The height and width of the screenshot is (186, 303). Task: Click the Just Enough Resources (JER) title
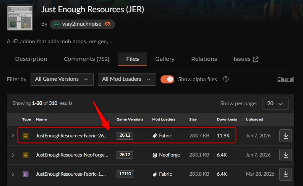coord(92,10)
